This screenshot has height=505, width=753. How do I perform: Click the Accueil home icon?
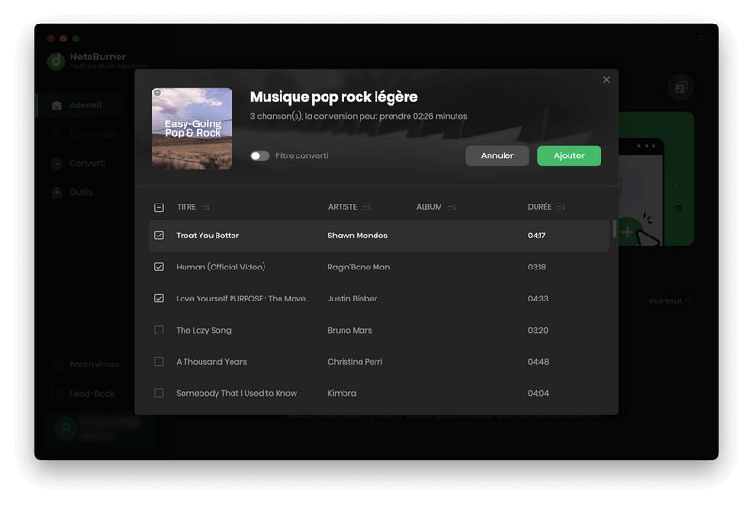[x=56, y=106]
